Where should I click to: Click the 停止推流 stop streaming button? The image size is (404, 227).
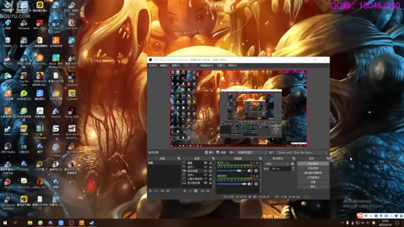click(313, 163)
